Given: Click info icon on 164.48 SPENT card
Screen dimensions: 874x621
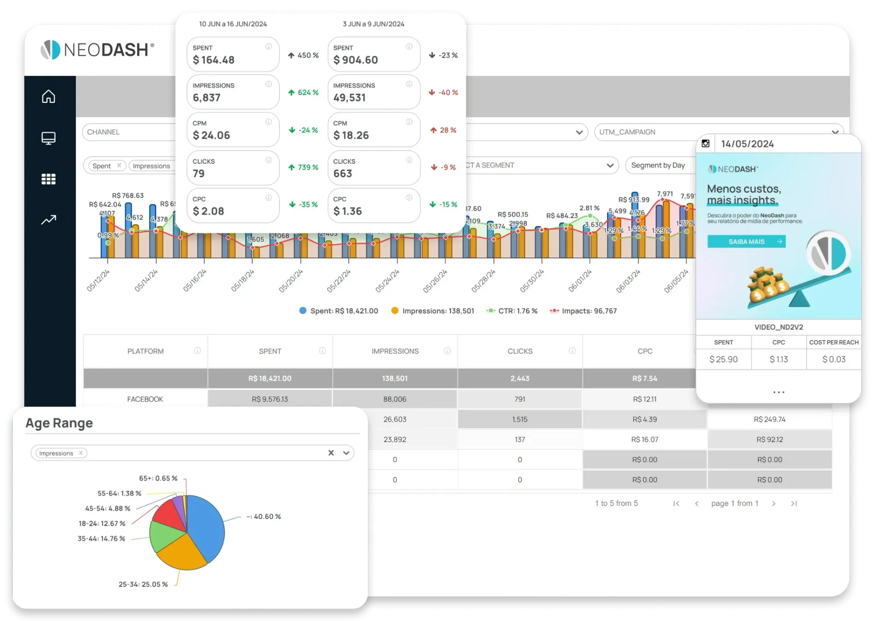Looking at the screenshot, I should pyautogui.click(x=269, y=46).
